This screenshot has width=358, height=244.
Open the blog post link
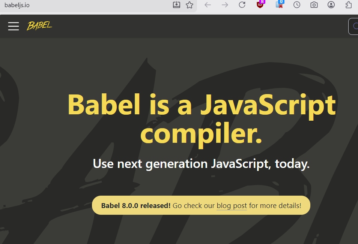pos(232,206)
